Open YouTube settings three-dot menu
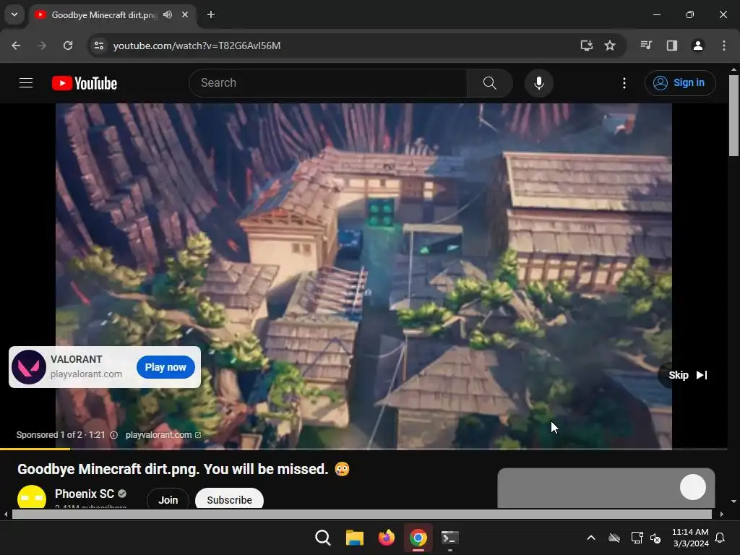 [624, 83]
